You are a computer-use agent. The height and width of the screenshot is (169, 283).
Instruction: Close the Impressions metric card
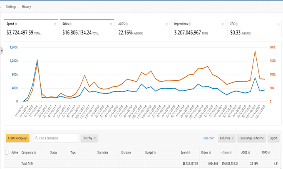tap(223, 24)
